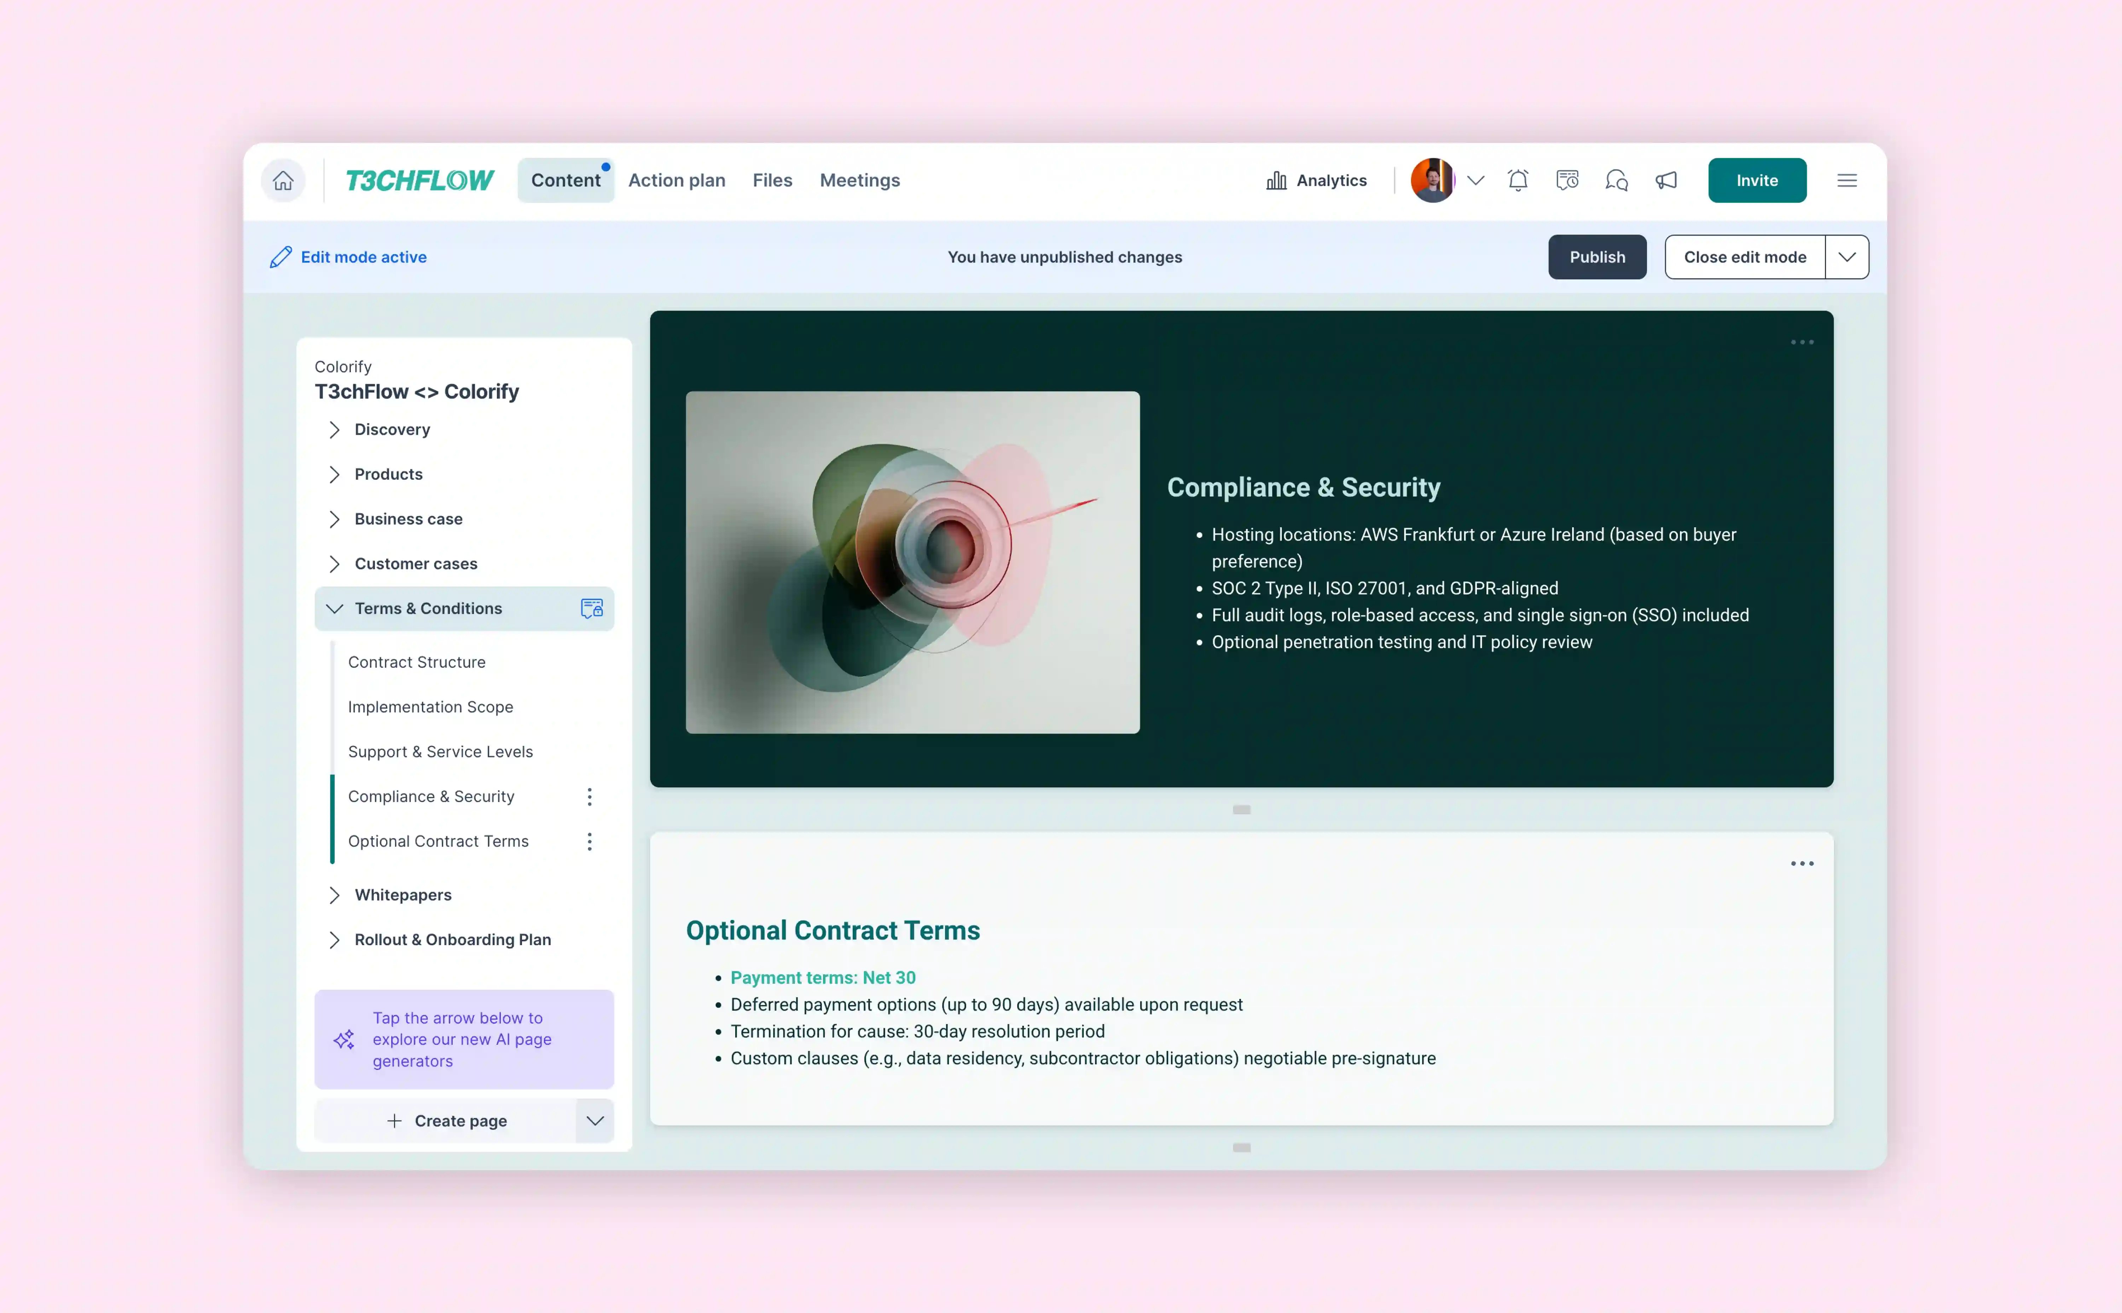Click the megaphone announcements icon
2122x1313 pixels.
tap(1666, 181)
